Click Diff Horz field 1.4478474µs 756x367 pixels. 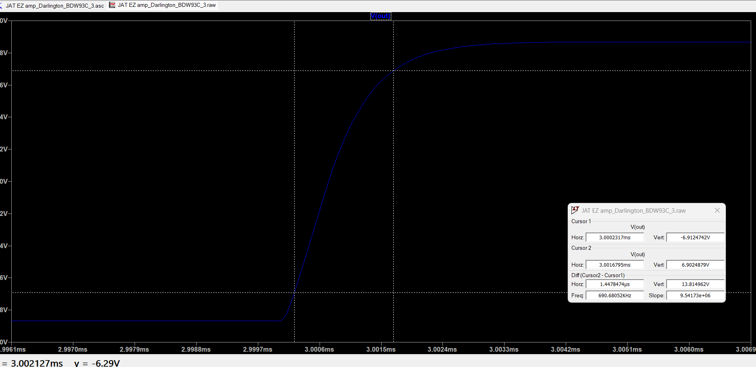coord(615,284)
